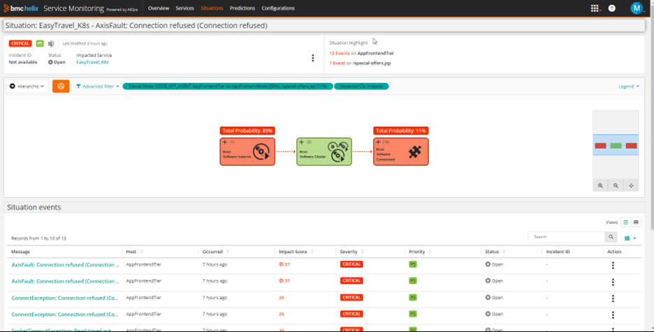Open situation summary three-dot menu
The width and height of the screenshot is (654, 332).
313,59
